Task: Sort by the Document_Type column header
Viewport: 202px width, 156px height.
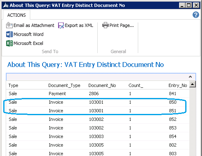Action: (x=64, y=85)
